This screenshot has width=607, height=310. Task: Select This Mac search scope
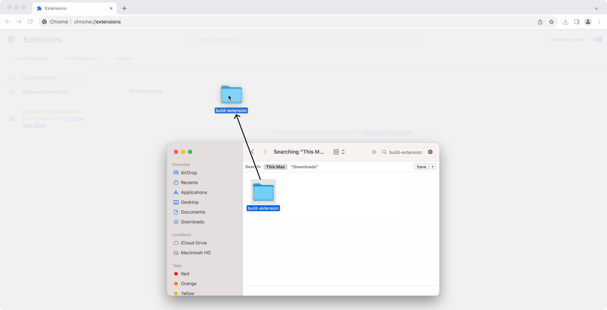point(276,167)
